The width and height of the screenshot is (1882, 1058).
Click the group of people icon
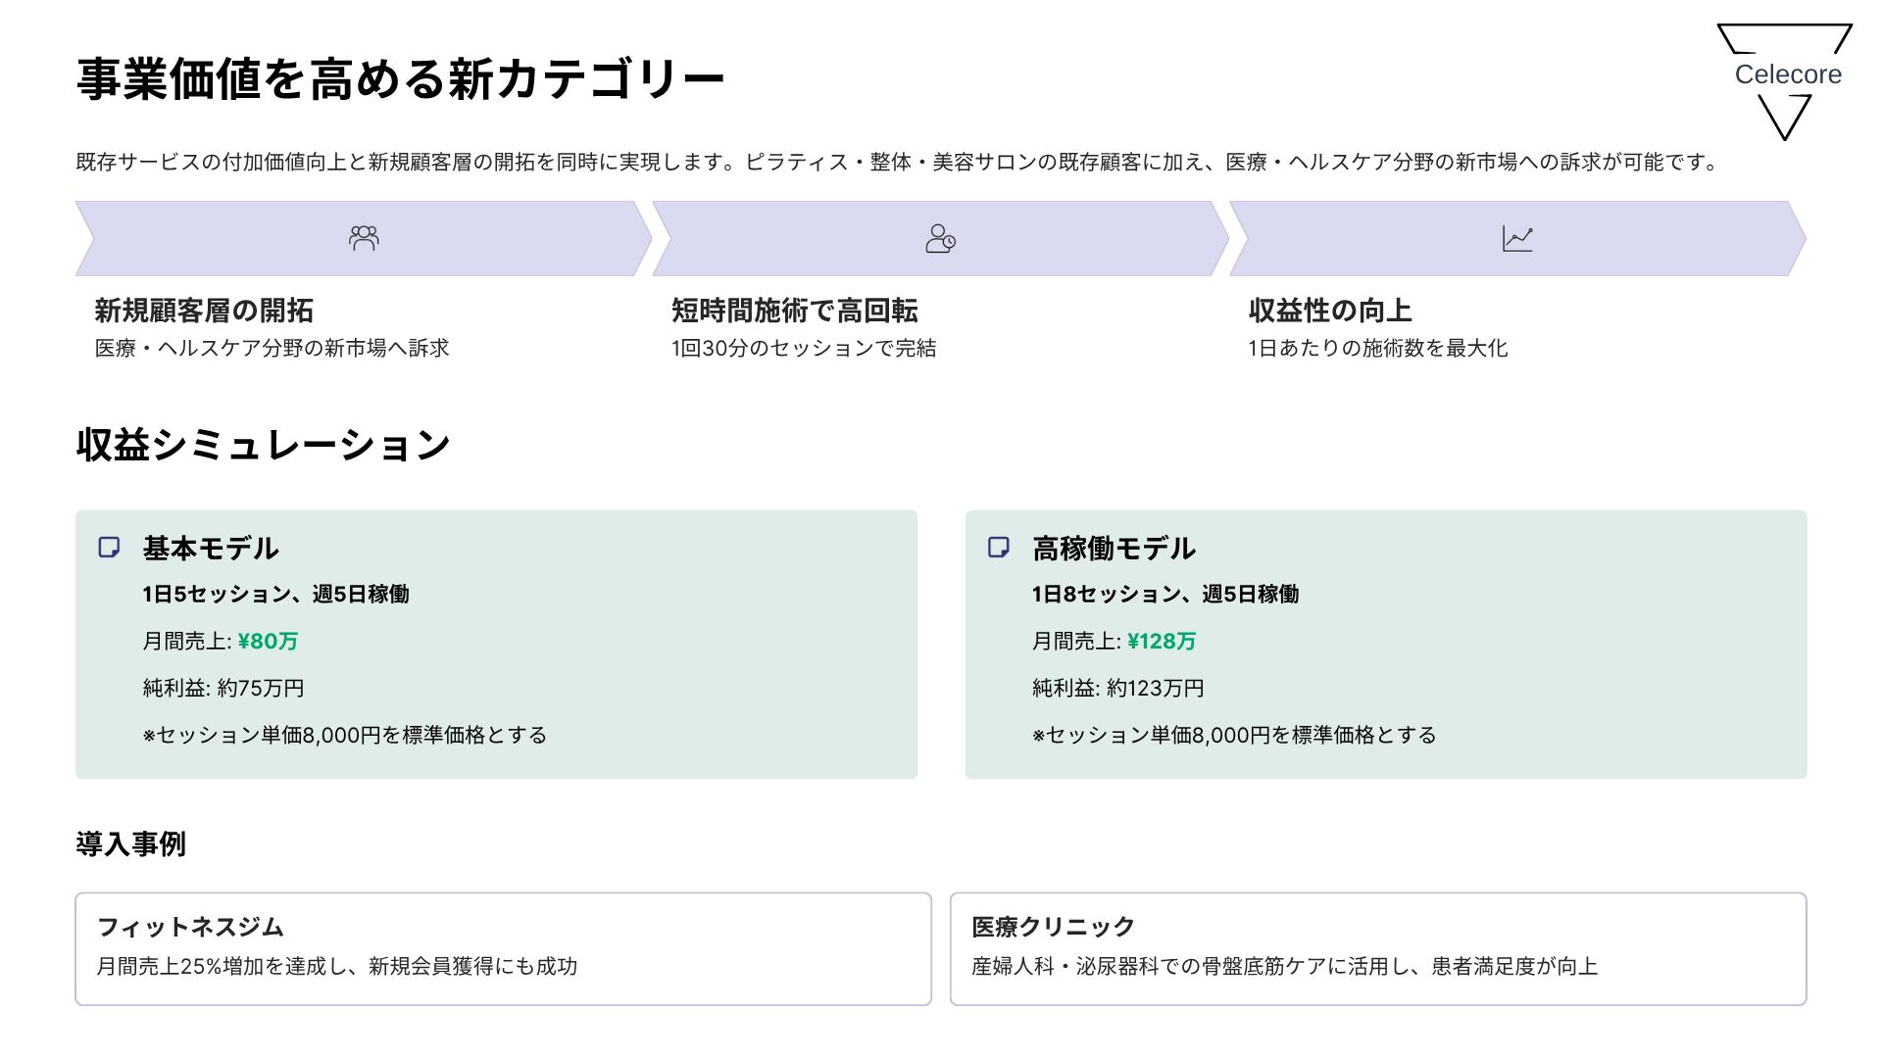click(x=364, y=238)
